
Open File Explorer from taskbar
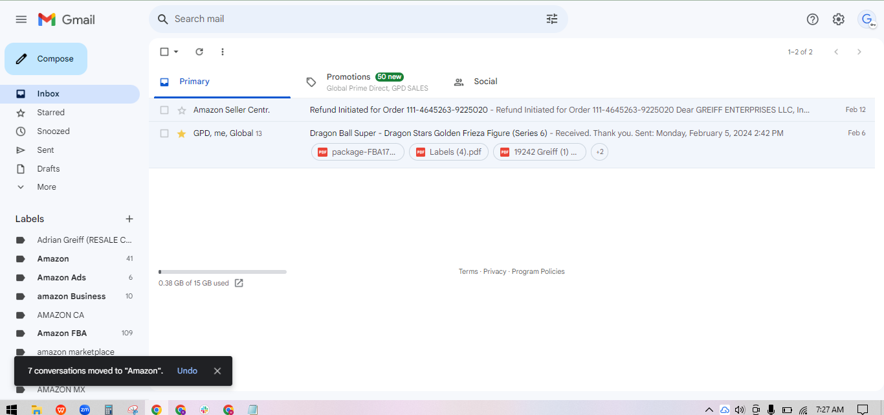pyautogui.click(x=37, y=409)
